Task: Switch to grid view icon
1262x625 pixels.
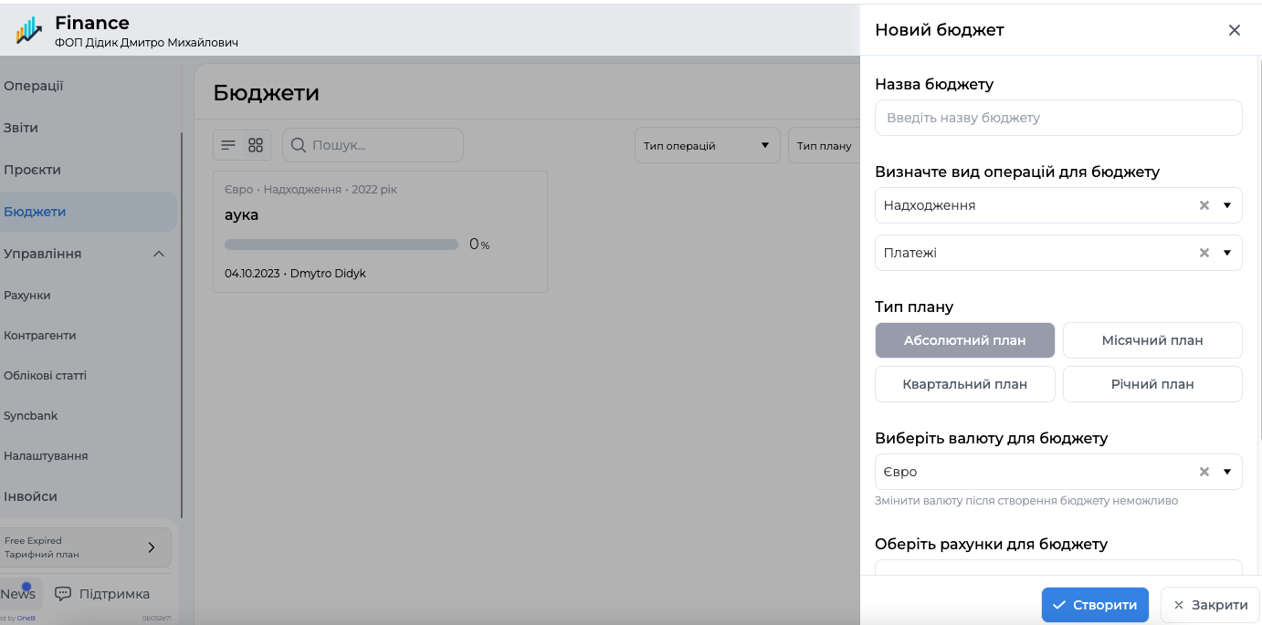Action: point(256,145)
